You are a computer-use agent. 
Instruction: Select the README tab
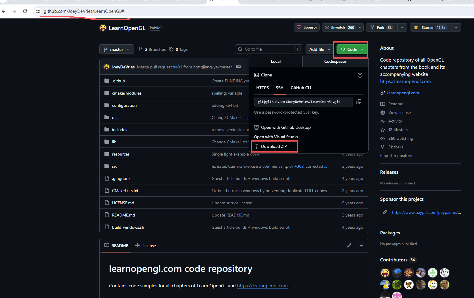pyautogui.click(x=116, y=246)
